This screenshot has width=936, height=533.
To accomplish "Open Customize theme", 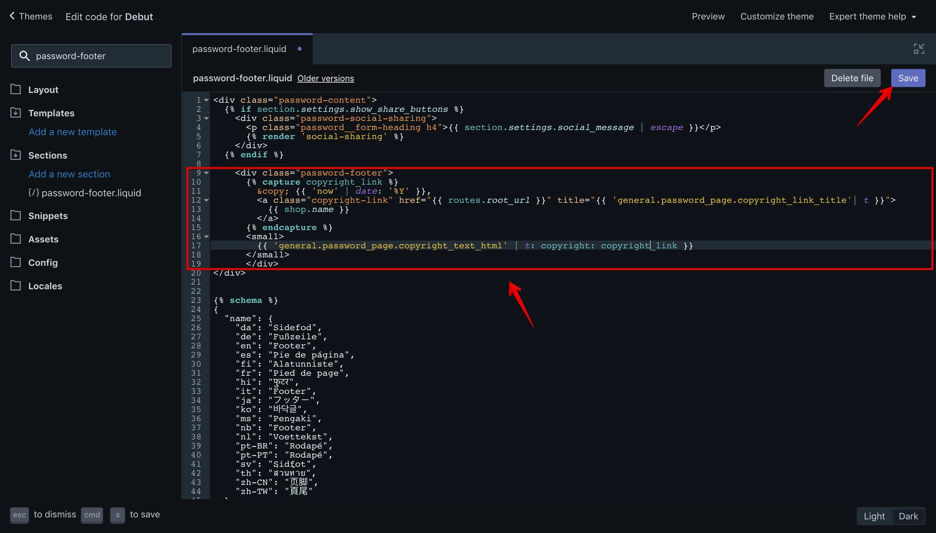I will 777,17.
